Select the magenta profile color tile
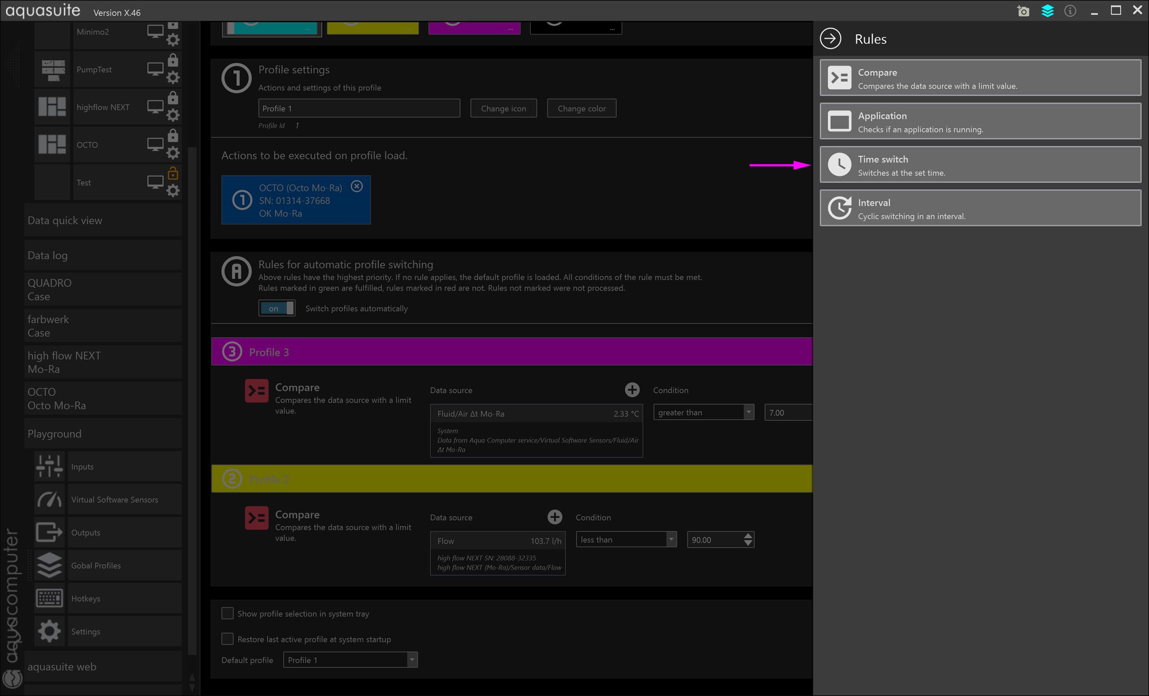This screenshot has height=696, width=1149. point(474,27)
